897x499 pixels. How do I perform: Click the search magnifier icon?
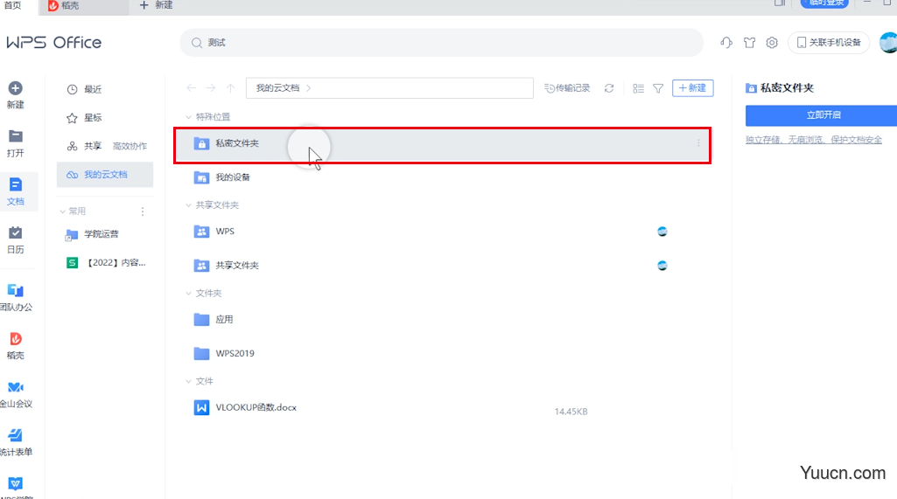(197, 43)
